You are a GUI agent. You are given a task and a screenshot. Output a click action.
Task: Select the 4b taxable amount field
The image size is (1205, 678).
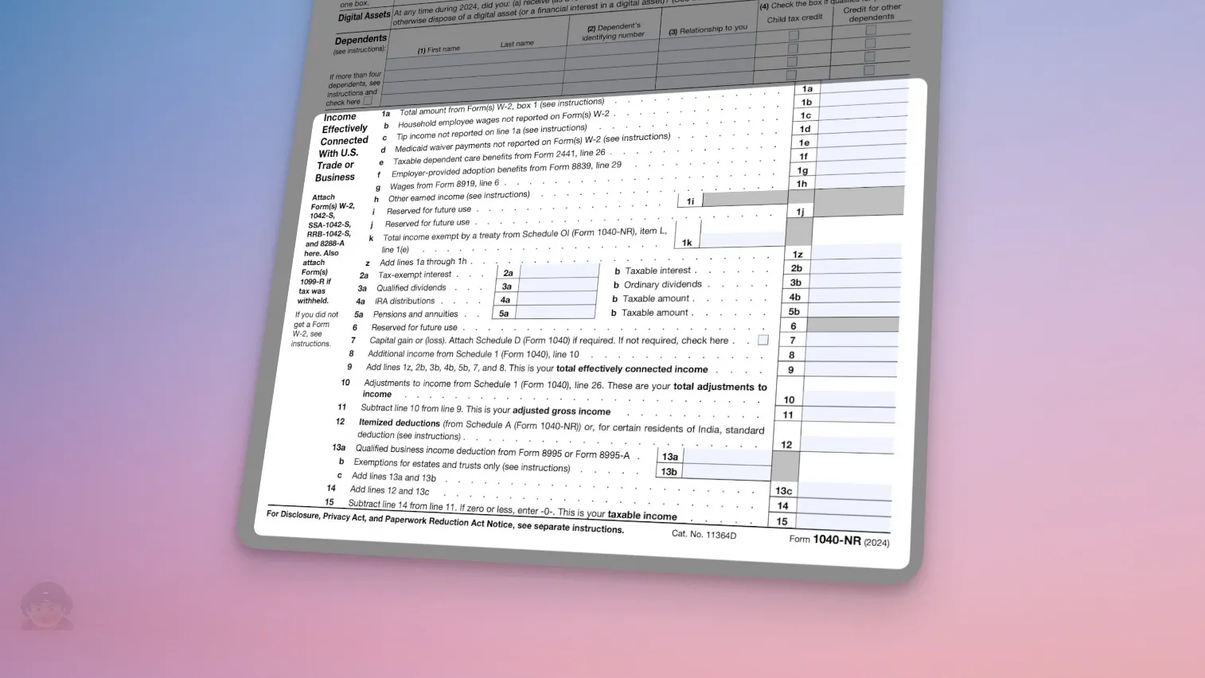point(853,294)
